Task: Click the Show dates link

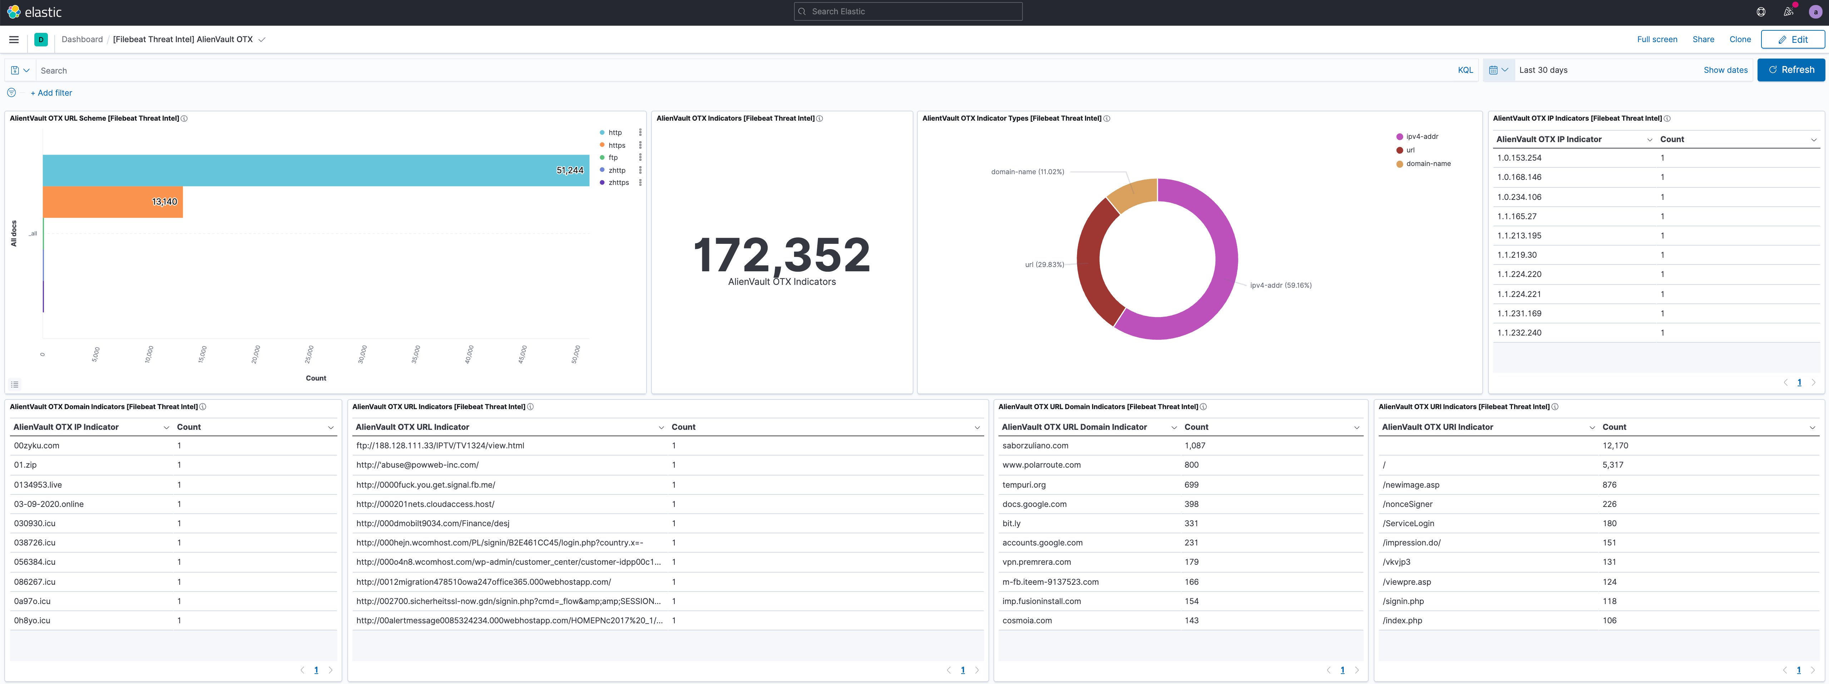Action: [x=1726, y=70]
